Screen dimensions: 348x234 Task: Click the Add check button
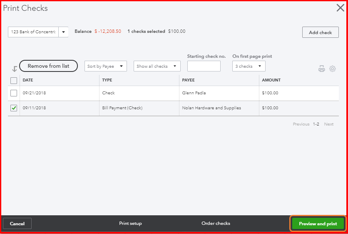pyautogui.click(x=320, y=32)
